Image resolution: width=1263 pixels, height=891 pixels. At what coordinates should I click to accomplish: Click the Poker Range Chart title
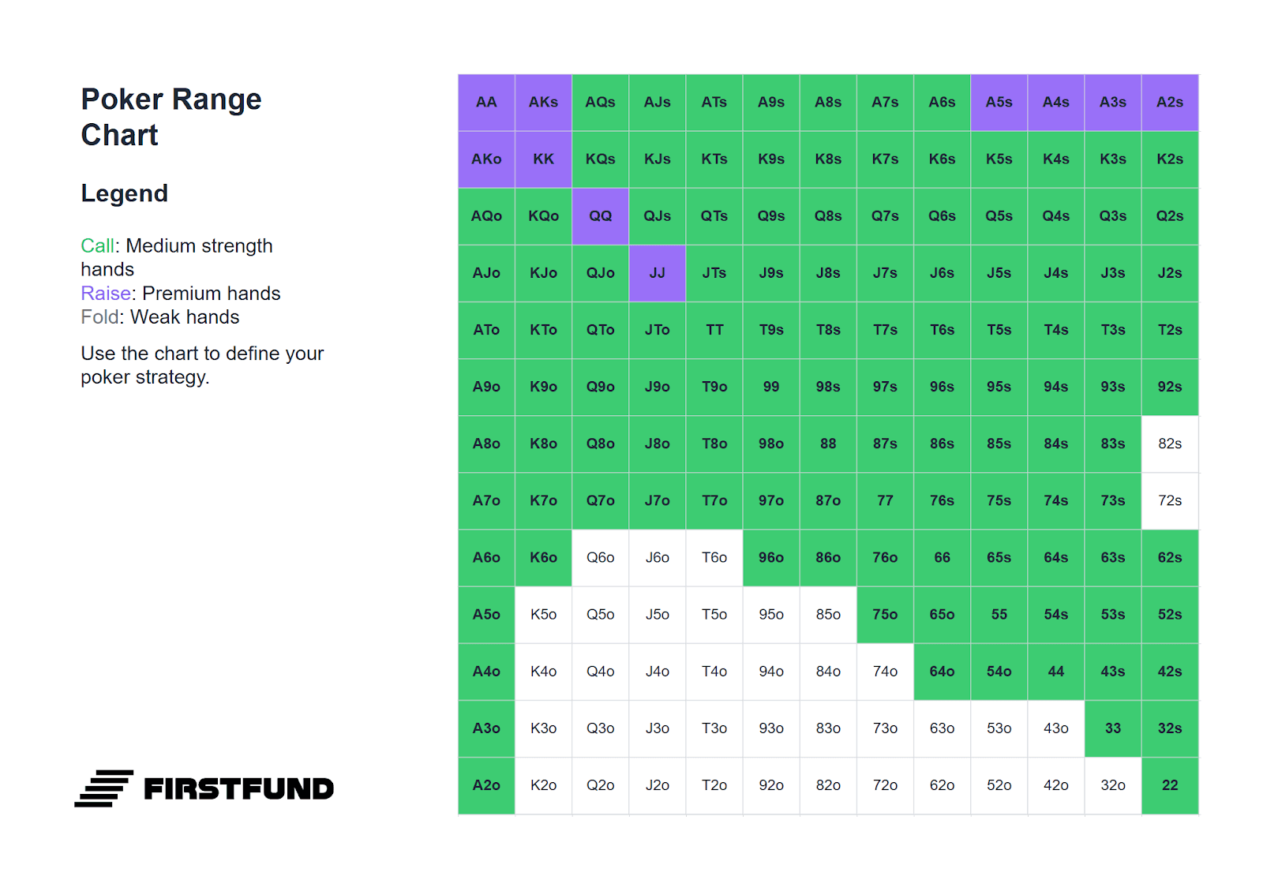pos(171,118)
